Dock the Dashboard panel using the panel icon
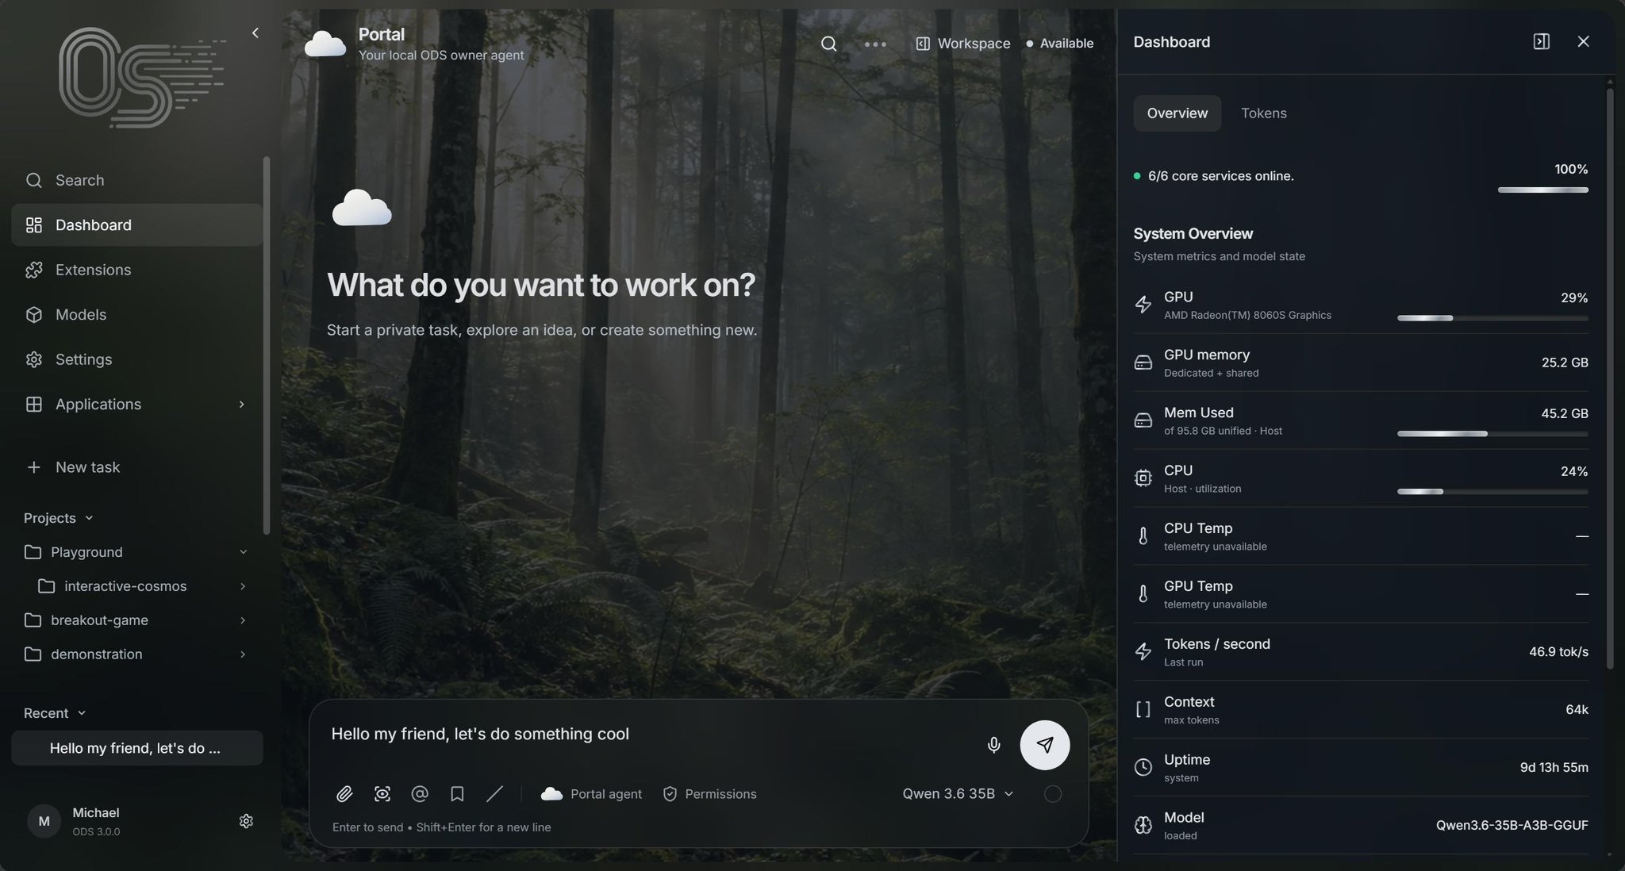The image size is (1625, 871). (x=1541, y=41)
